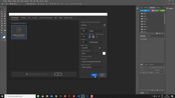Select the Dodge tool
The image size is (175, 98).
pos(2,26)
